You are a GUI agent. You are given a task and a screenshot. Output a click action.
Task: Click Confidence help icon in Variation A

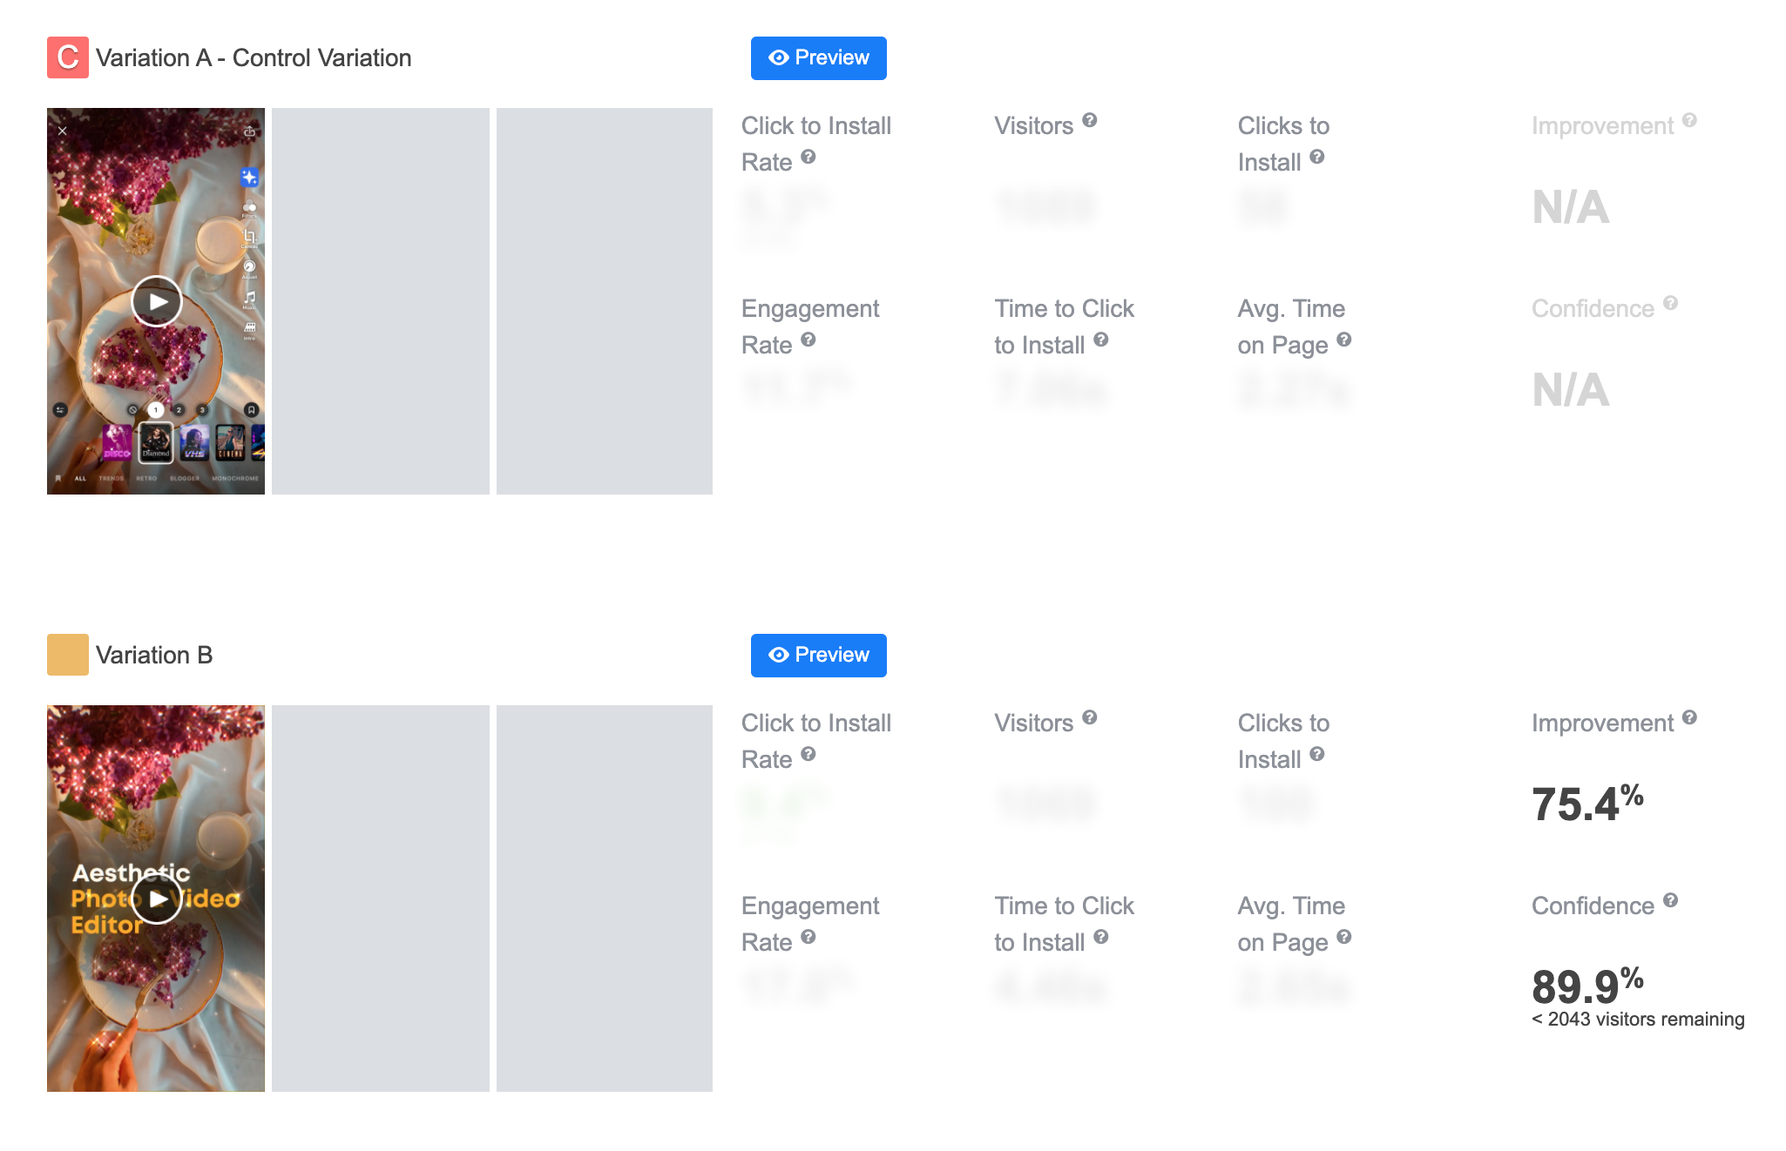click(x=1670, y=303)
